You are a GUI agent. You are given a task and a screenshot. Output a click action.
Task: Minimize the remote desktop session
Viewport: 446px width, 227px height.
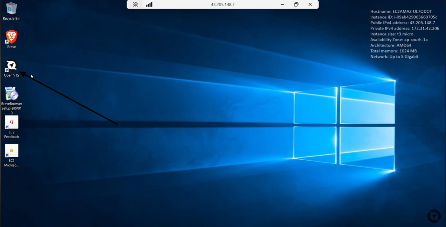pyautogui.click(x=282, y=4)
